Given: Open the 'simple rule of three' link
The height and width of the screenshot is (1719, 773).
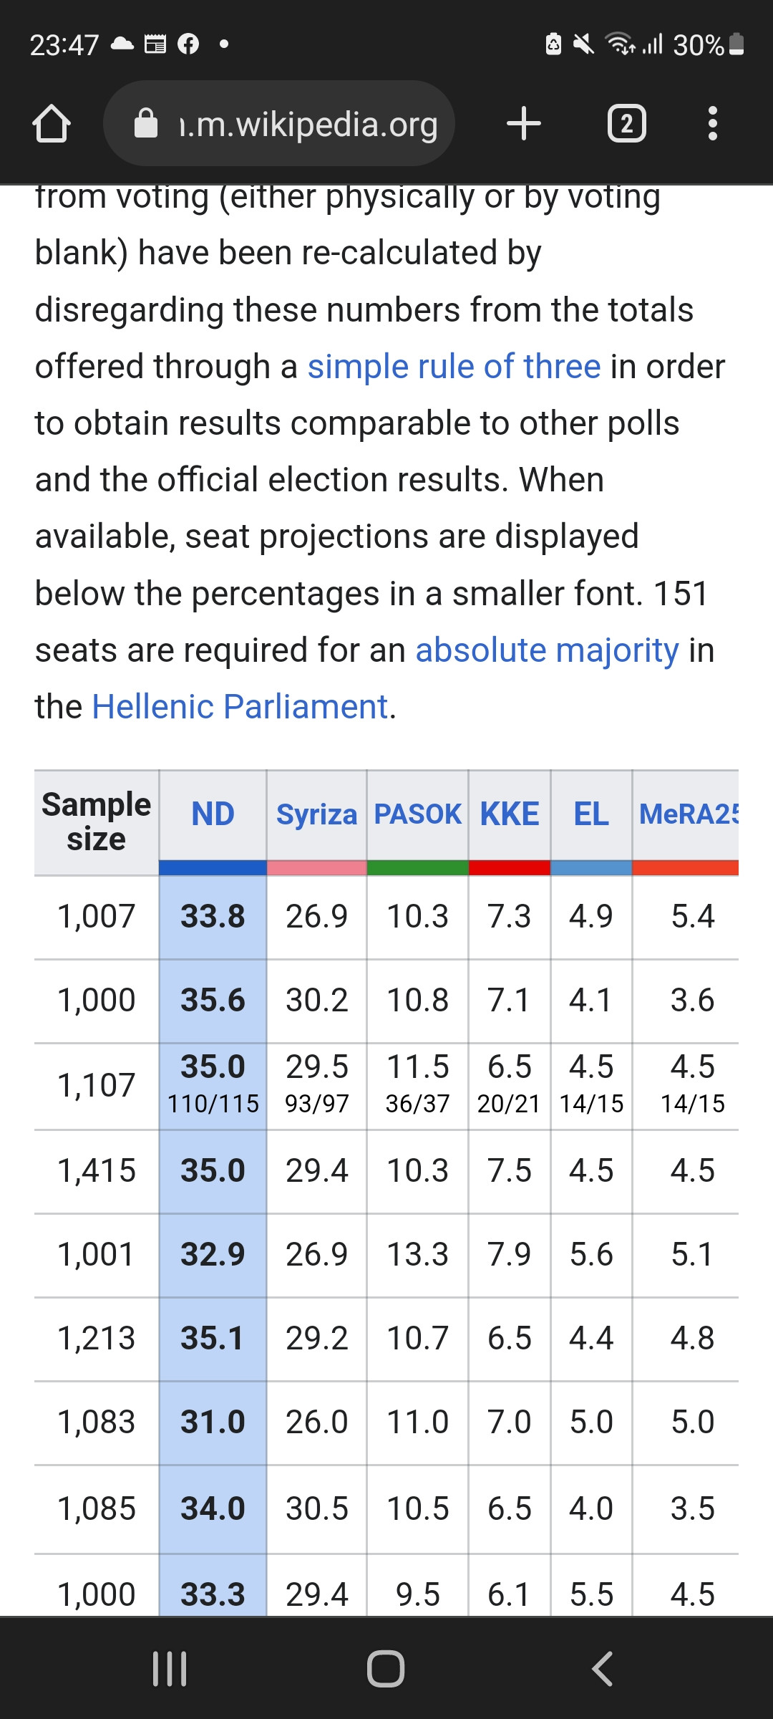Looking at the screenshot, I should click(454, 367).
